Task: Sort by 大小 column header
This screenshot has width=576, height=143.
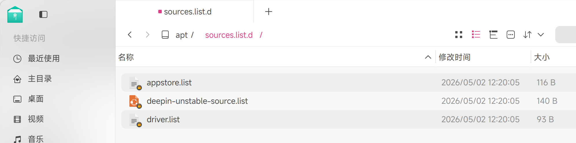Action: pos(542,57)
